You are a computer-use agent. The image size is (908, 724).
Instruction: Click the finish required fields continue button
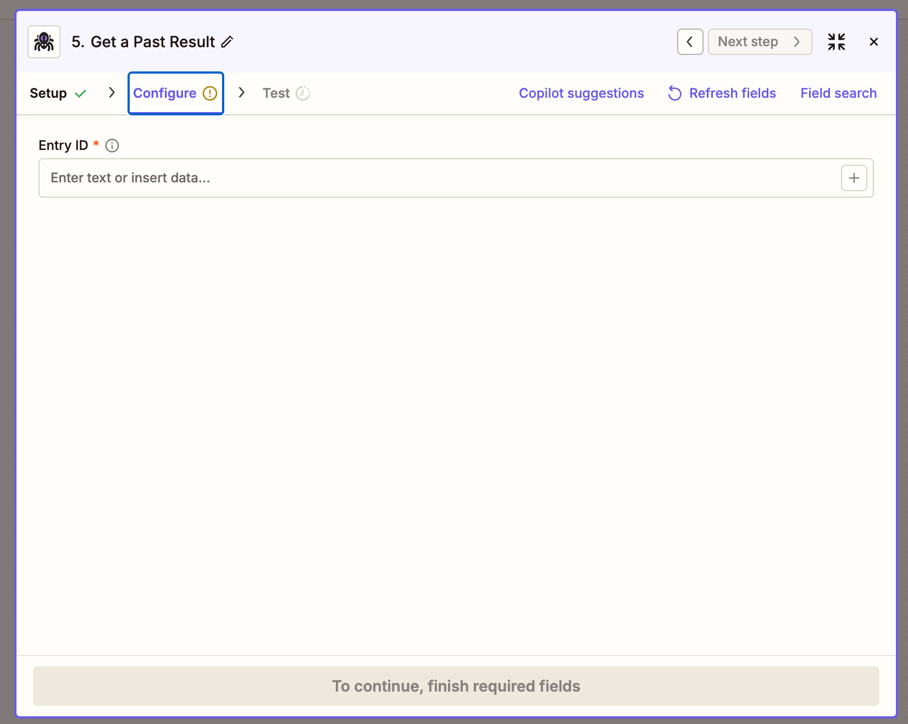coord(456,686)
